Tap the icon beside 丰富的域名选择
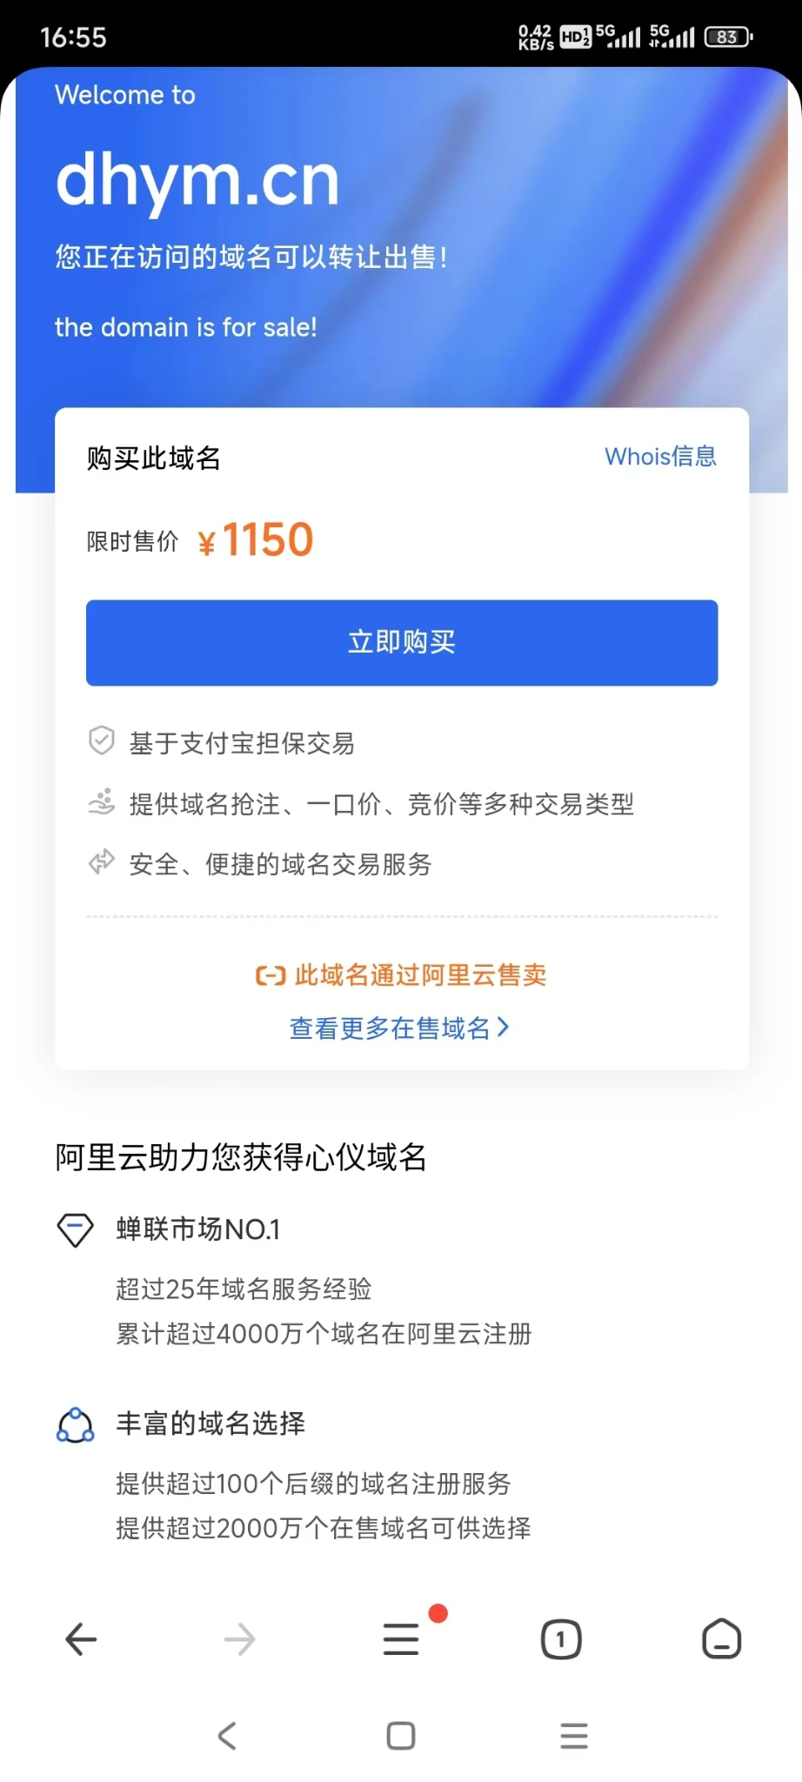Screen dimensions: 802x1782 75,1424
